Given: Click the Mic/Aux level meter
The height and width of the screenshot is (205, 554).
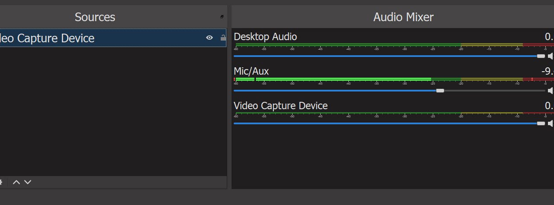Looking at the screenshot, I should click(x=346, y=79).
